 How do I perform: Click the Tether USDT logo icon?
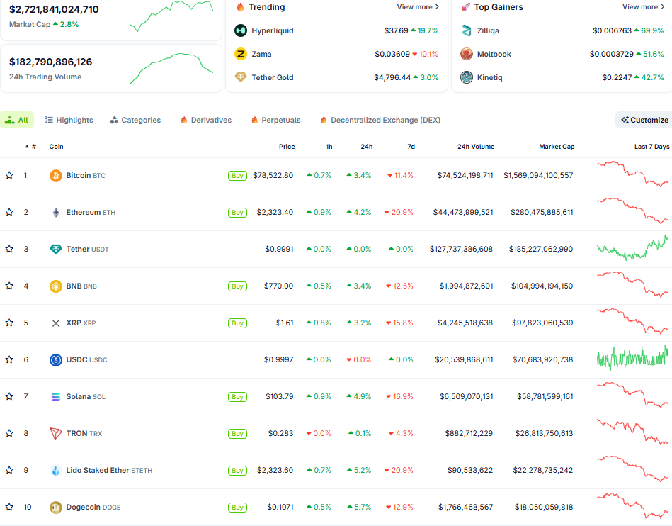55,249
